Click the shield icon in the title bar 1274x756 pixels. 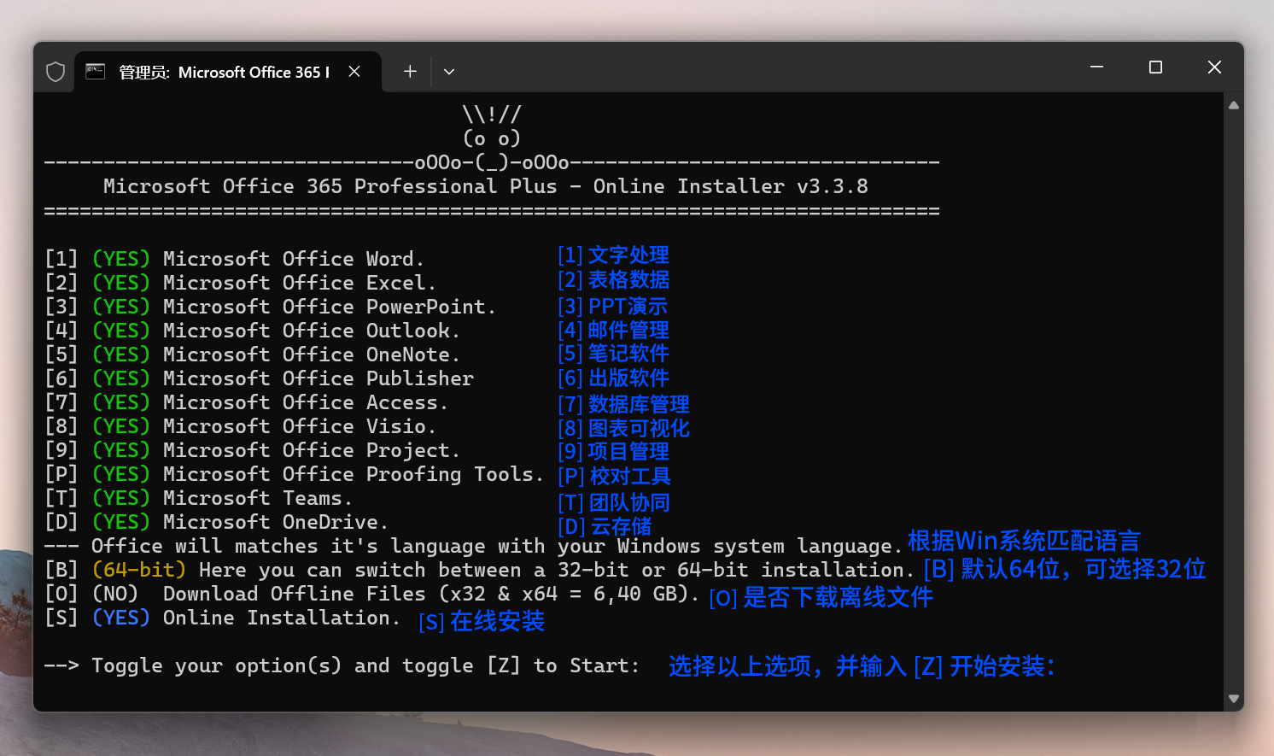point(56,72)
